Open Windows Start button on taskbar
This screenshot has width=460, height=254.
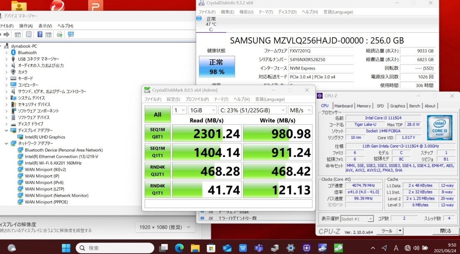pyautogui.click(x=66, y=248)
